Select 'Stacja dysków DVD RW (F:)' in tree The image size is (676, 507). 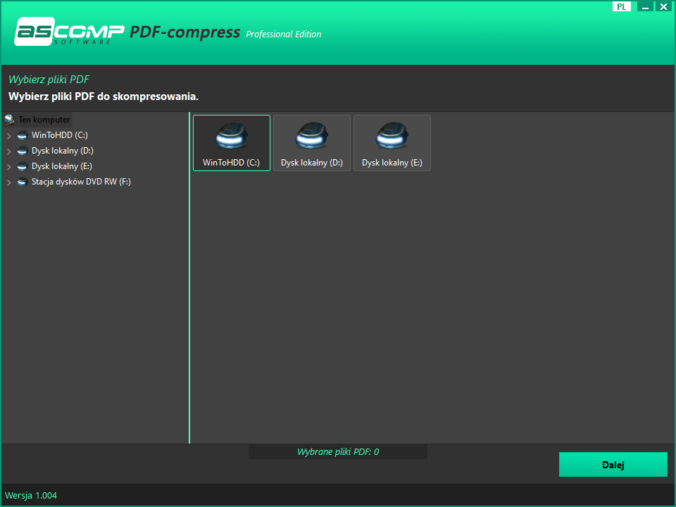[x=81, y=182]
